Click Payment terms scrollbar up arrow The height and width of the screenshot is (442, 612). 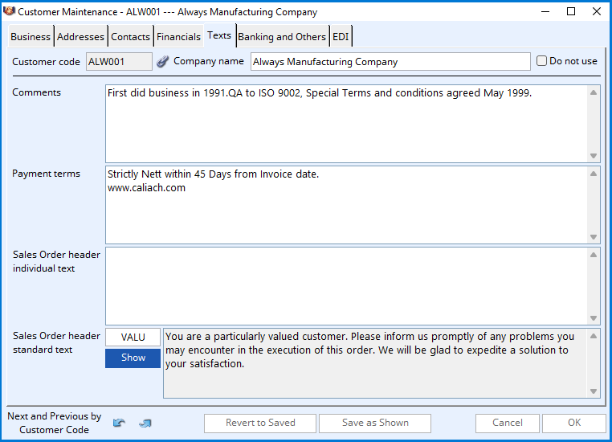594,174
